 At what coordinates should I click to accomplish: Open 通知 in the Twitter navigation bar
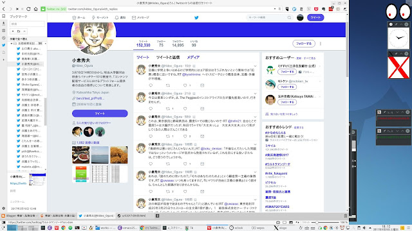pyautogui.click(x=120, y=17)
